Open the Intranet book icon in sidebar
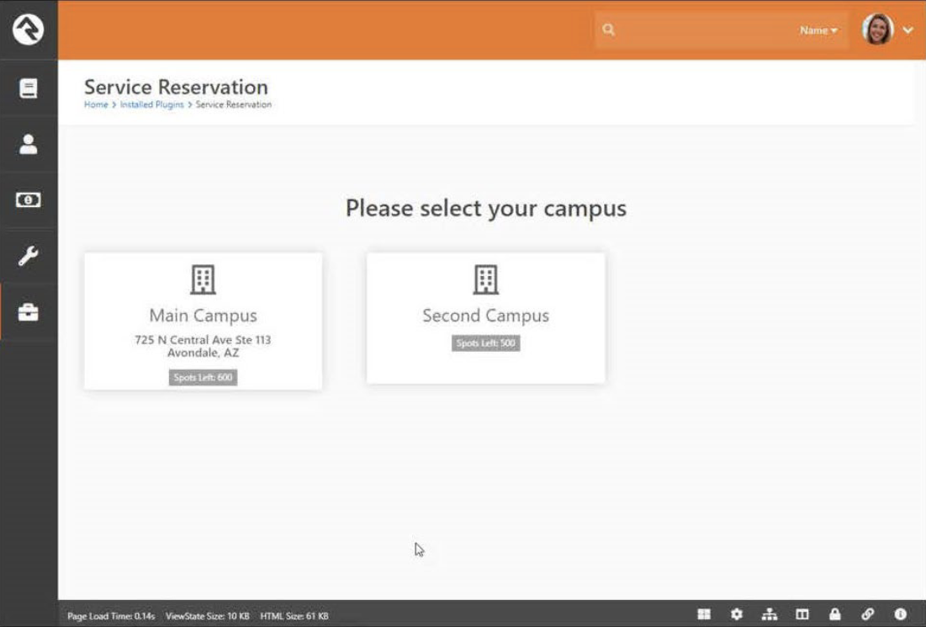This screenshot has height=627, width=926. coord(28,88)
